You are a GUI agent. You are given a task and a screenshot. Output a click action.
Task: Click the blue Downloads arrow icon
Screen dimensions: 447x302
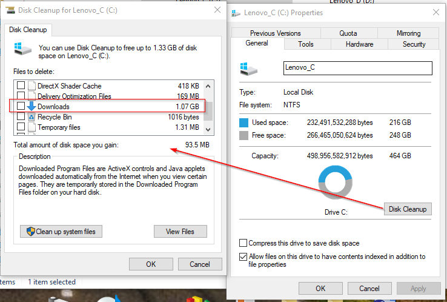(x=31, y=106)
